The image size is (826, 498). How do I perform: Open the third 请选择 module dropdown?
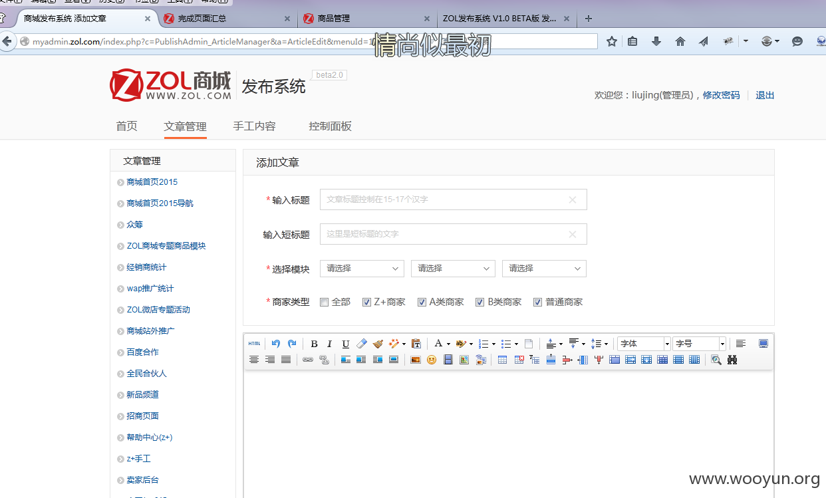(544, 269)
